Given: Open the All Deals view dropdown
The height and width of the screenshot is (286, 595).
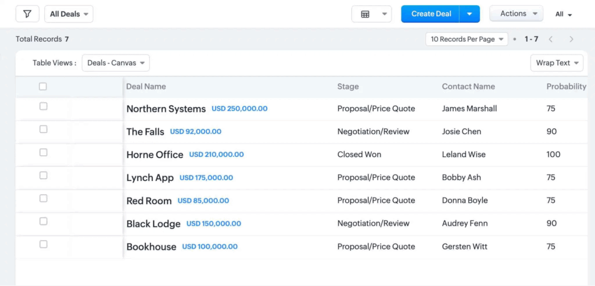Looking at the screenshot, I should 69,14.
